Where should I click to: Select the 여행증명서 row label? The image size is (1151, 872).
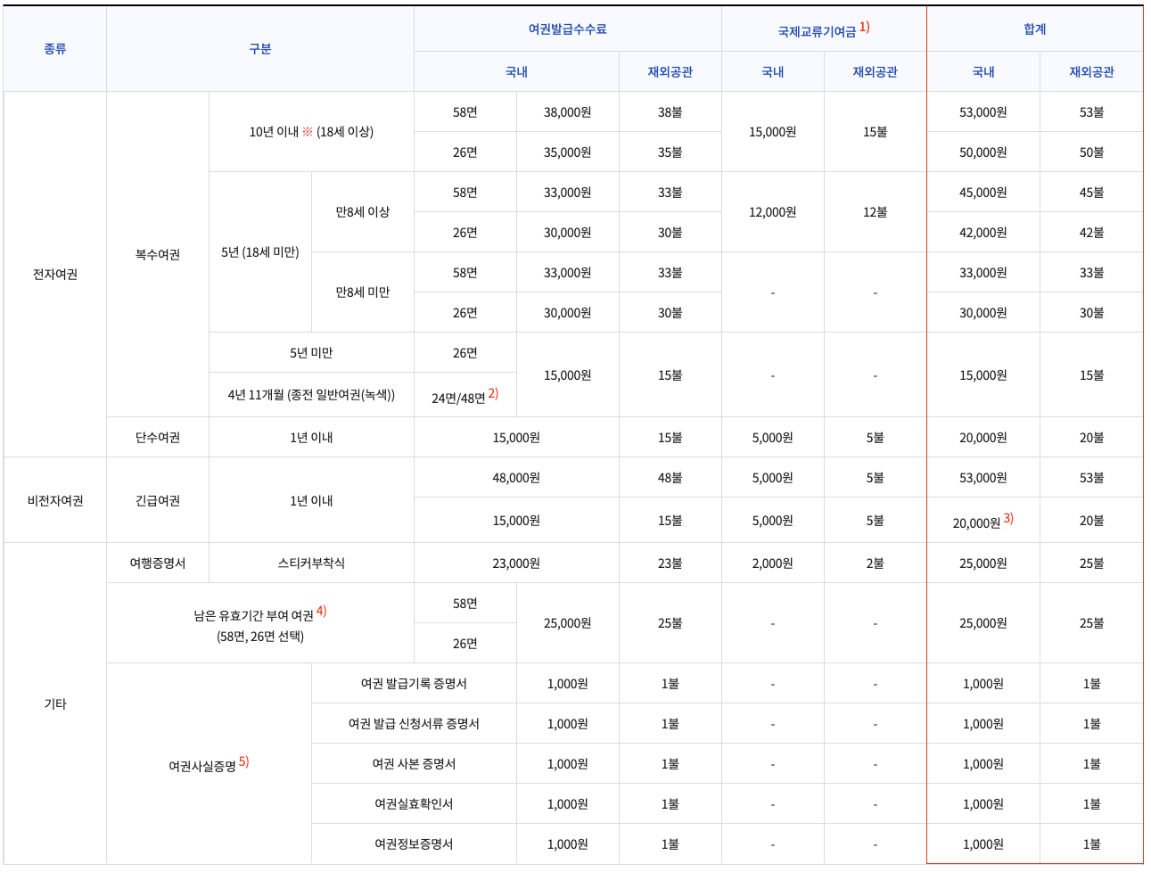[x=157, y=562]
